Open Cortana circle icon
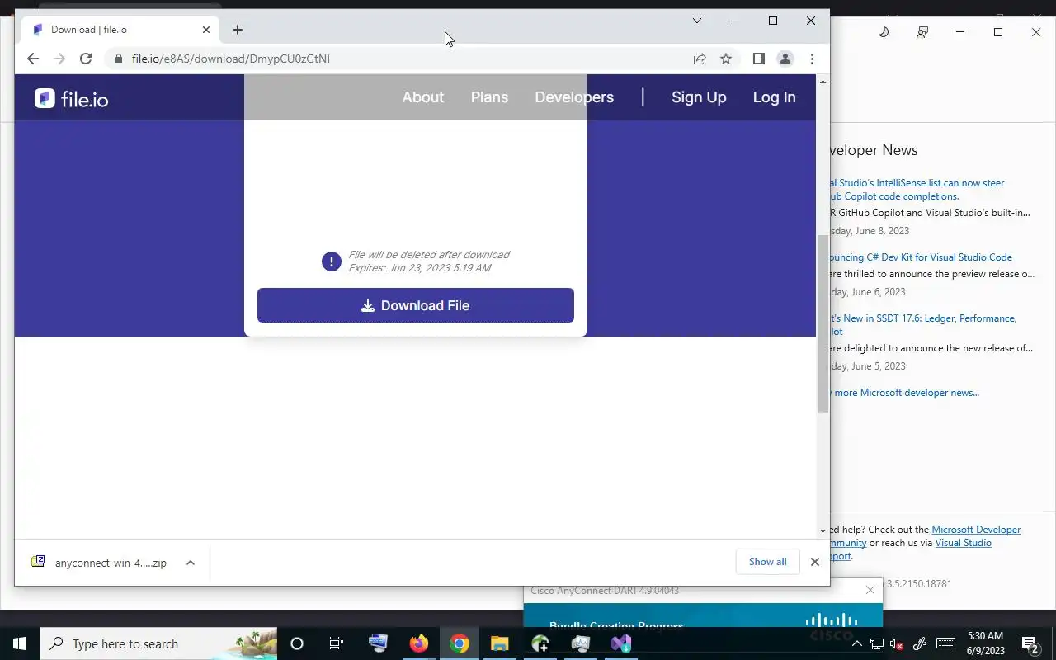Image resolution: width=1056 pixels, height=660 pixels. click(x=297, y=643)
